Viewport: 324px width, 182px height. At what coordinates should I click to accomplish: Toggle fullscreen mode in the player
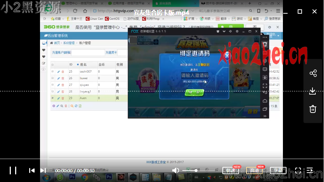click(x=298, y=170)
